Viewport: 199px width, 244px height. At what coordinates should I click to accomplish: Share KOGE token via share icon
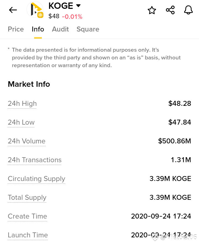click(x=170, y=10)
